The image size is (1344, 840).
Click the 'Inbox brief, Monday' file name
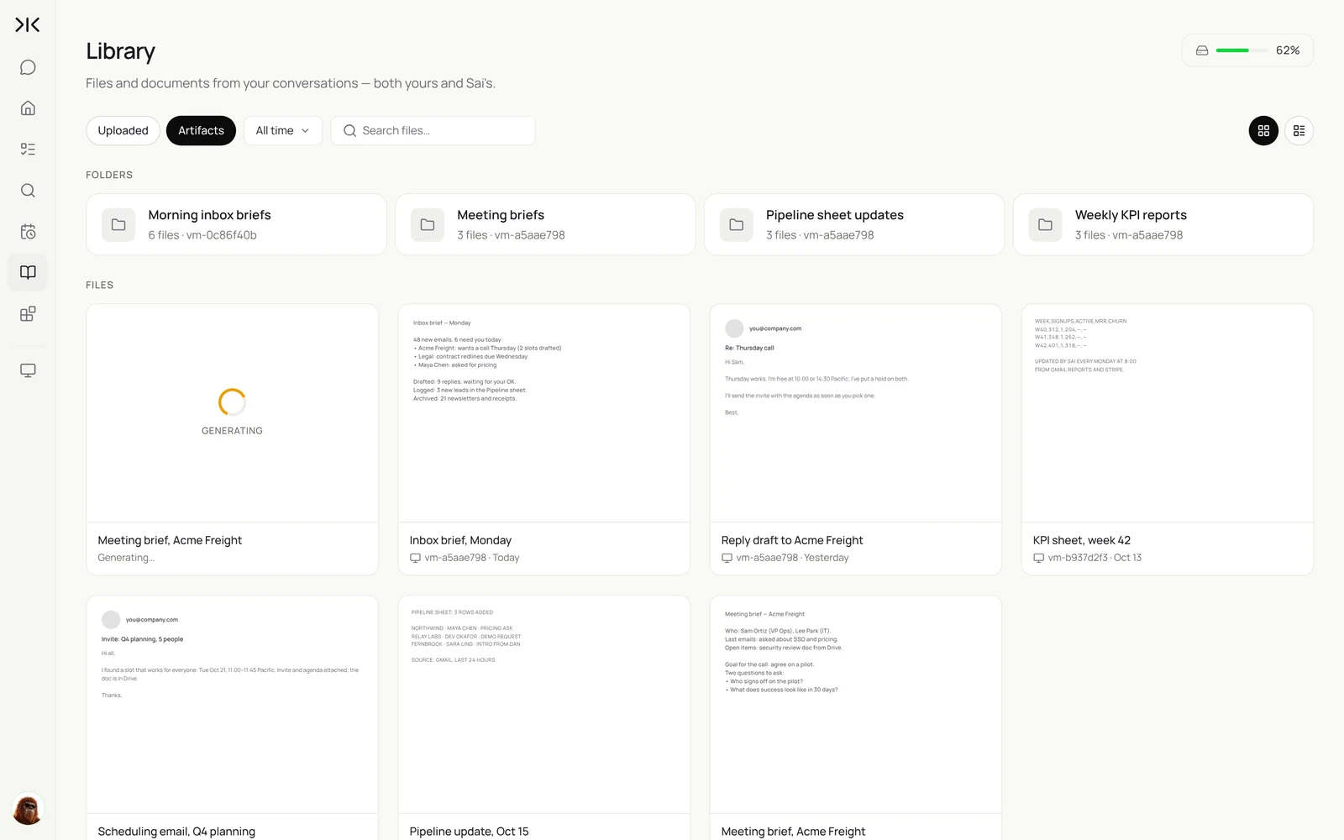pos(460,540)
